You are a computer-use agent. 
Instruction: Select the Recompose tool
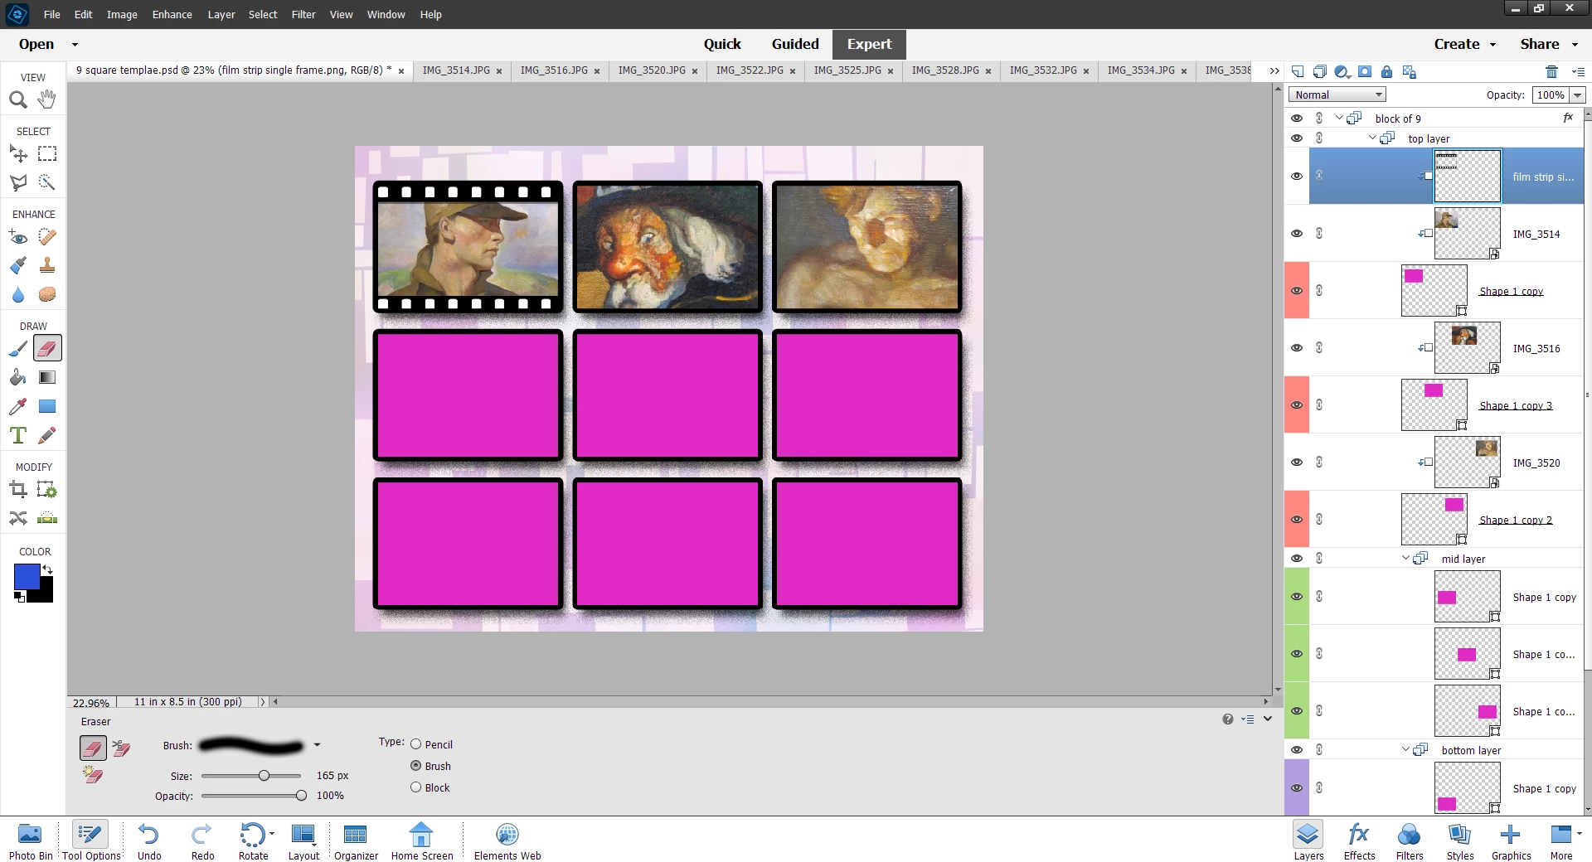coord(47,490)
